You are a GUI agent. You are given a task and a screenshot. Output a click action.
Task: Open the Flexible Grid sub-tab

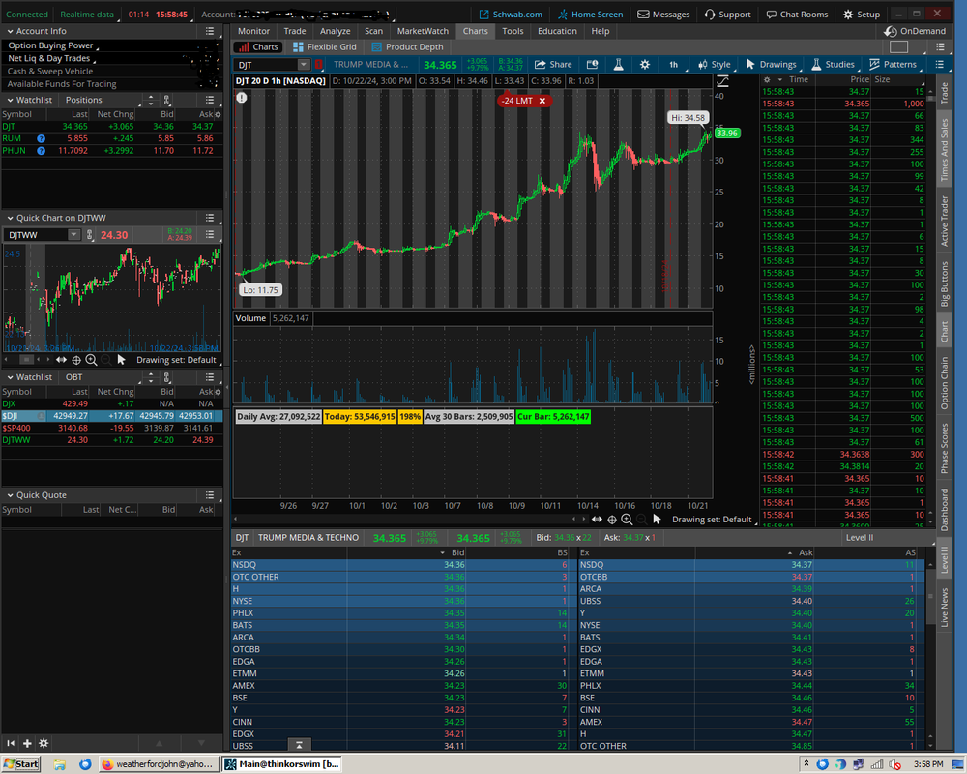coord(325,46)
